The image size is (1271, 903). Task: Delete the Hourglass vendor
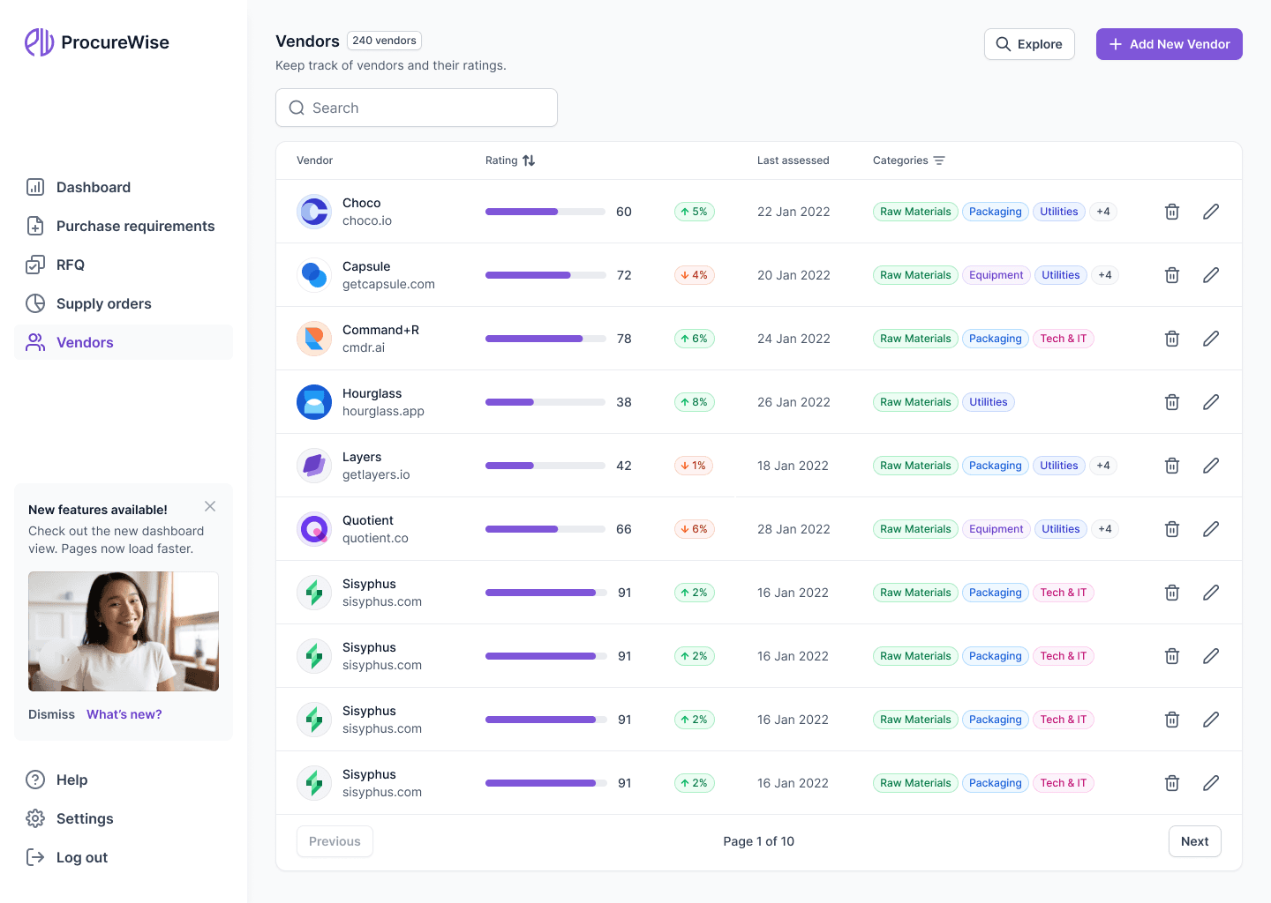(x=1172, y=402)
